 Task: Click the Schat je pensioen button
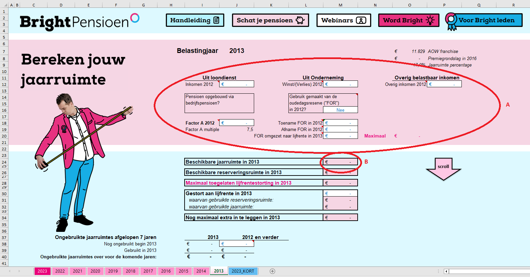point(270,20)
